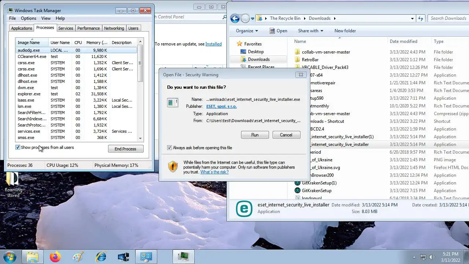Toggle Show processes from all users checkbox

(18, 147)
